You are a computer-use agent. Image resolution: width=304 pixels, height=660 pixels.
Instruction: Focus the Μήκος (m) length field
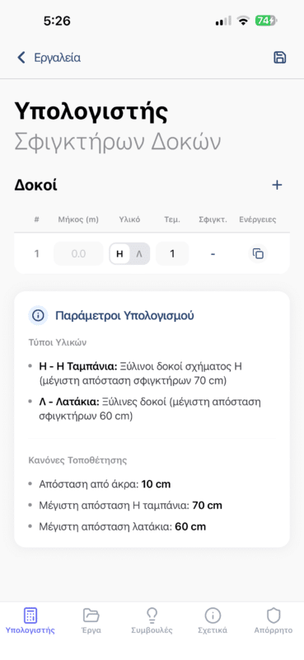pyautogui.click(x=78, y=254)
